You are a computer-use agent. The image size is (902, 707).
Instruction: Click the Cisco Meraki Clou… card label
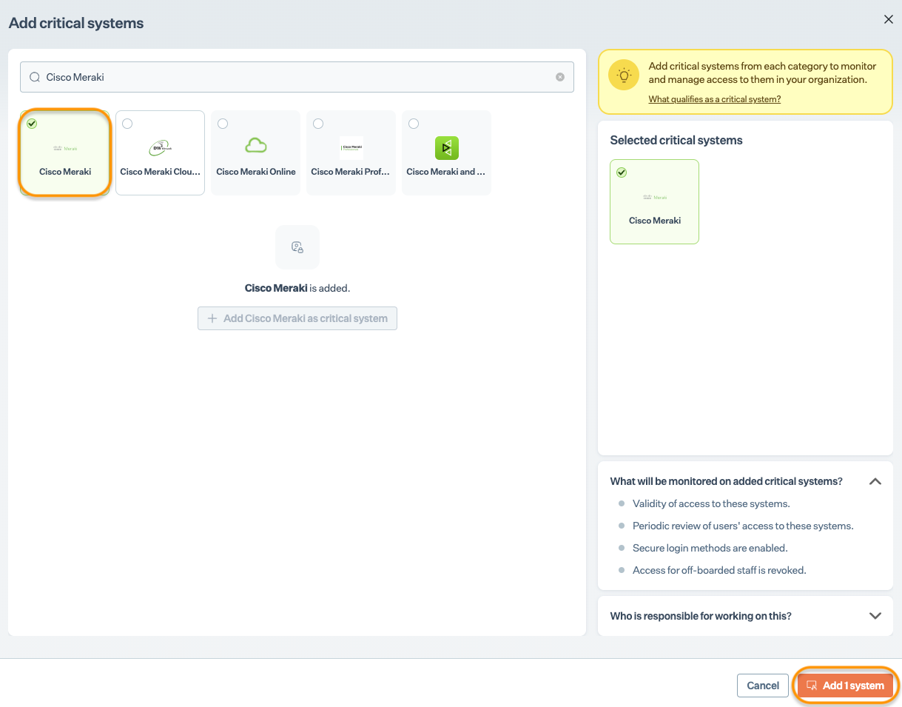point(160,172)
